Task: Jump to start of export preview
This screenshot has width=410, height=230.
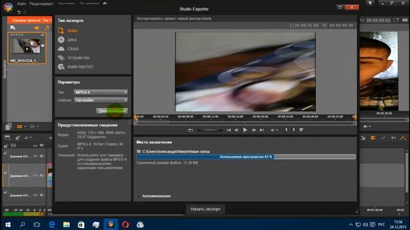Action: [x=229, y=130]
